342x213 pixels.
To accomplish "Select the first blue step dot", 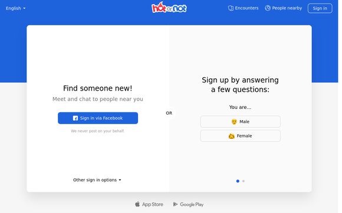I will pyautogui.click(x=238, y=181).
